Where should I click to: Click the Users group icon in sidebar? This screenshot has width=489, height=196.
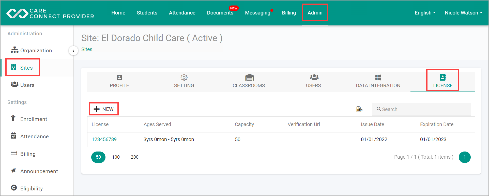tap(14, 84)
